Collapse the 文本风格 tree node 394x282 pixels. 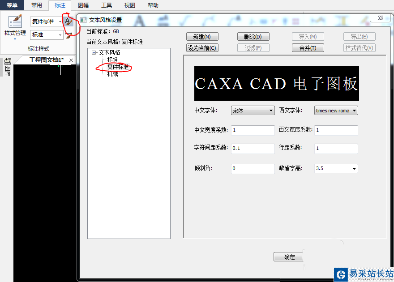[94, 52]
